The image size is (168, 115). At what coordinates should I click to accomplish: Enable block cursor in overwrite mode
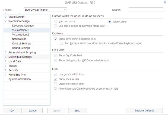[x=55, y=26]
